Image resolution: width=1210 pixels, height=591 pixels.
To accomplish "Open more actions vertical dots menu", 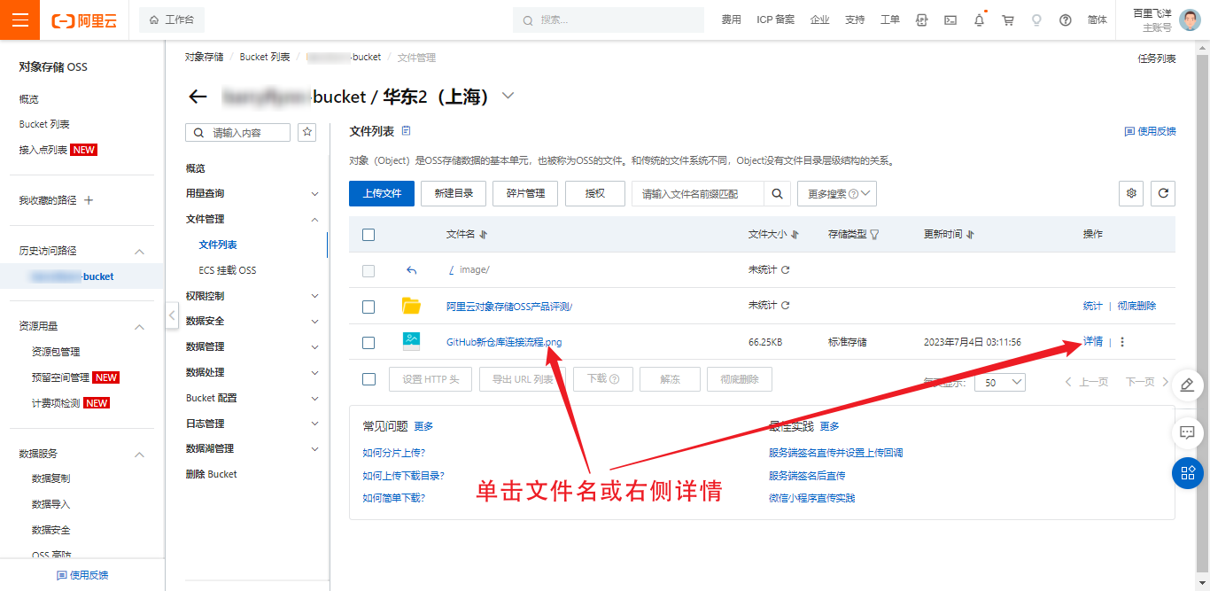I will 1122,342.
